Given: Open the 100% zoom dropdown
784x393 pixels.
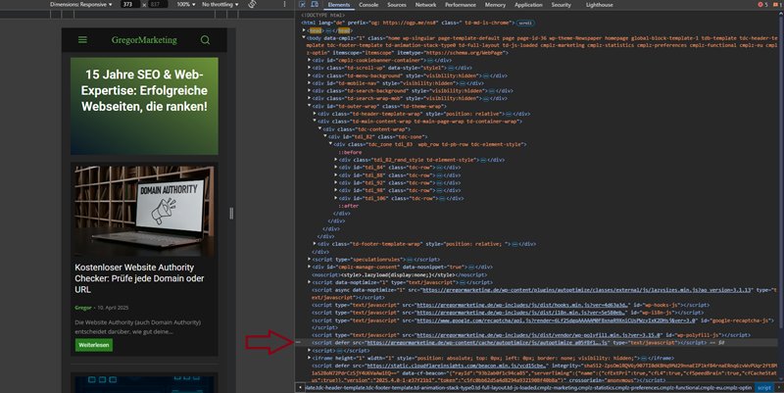Looking at the screenshot, I should [185, 5].
